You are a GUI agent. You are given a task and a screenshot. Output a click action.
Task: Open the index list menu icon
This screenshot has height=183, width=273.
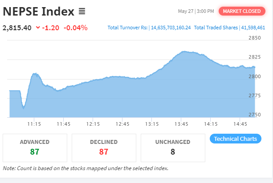click(x=82, y=12)
